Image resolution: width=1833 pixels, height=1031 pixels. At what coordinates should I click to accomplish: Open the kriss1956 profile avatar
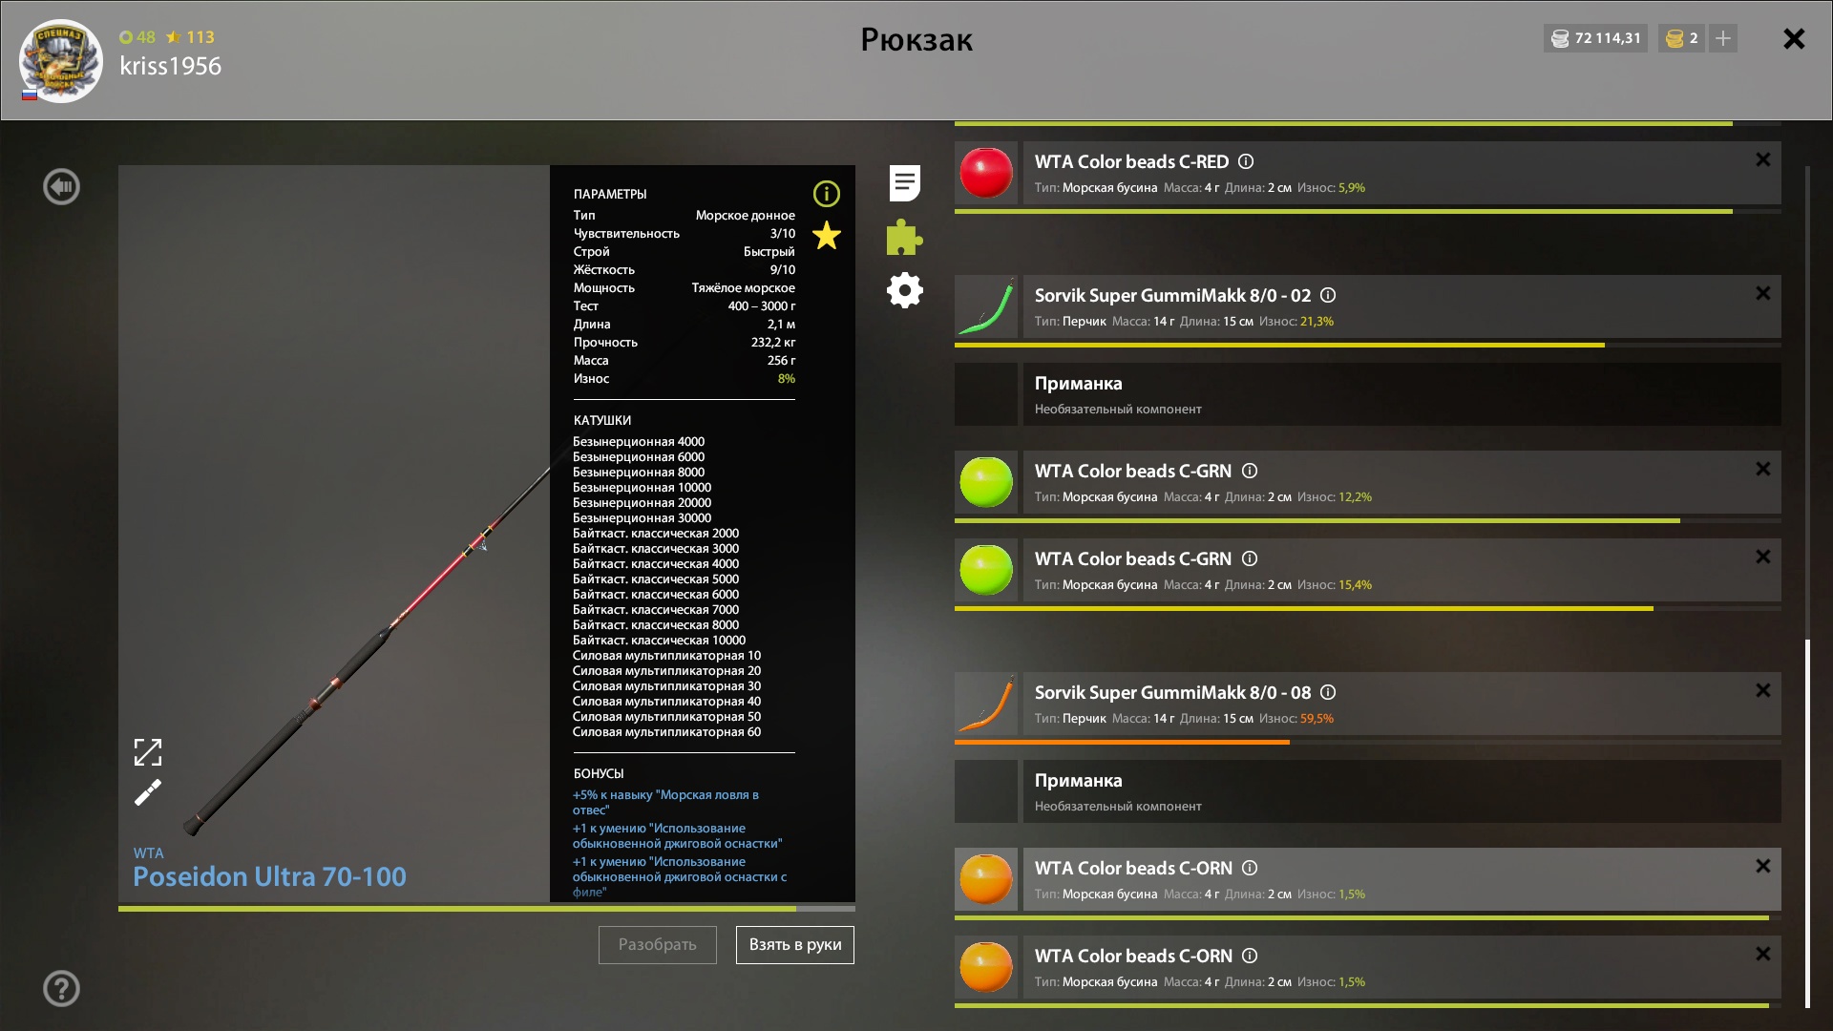click(61, 61)
